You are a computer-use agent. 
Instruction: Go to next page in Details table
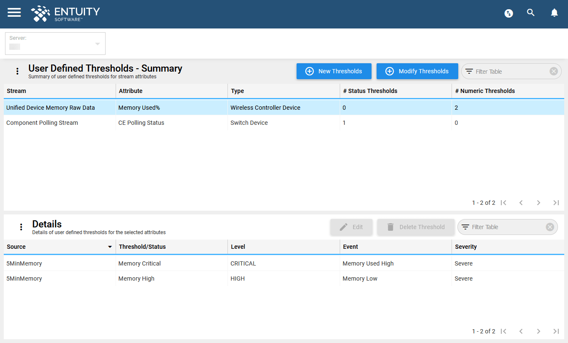(538, 331)
